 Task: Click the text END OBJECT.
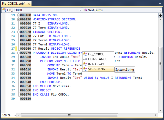(43, 90)
